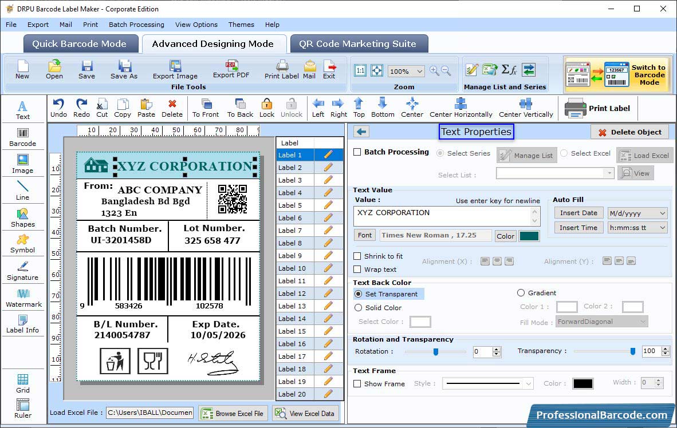Click the Rotation slider handle

click(436, 352)
